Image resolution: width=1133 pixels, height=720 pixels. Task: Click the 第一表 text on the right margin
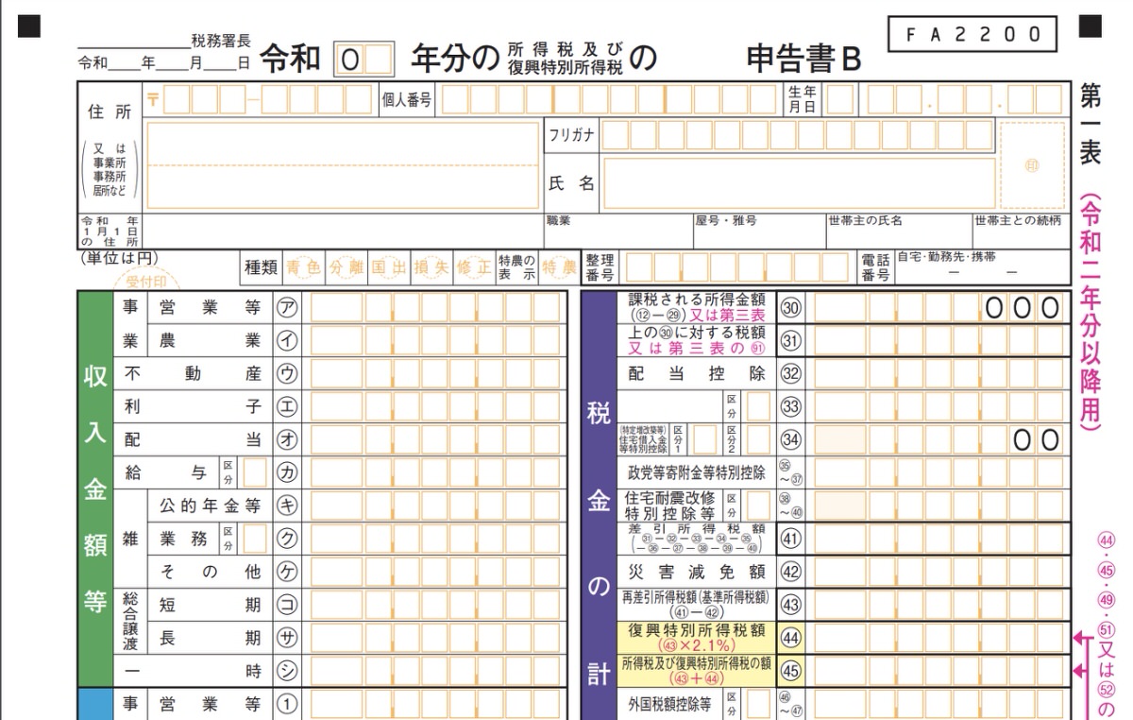[1091, 125]
